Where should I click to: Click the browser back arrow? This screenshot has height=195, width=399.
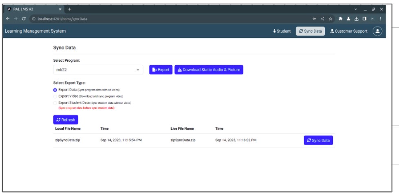8,19
